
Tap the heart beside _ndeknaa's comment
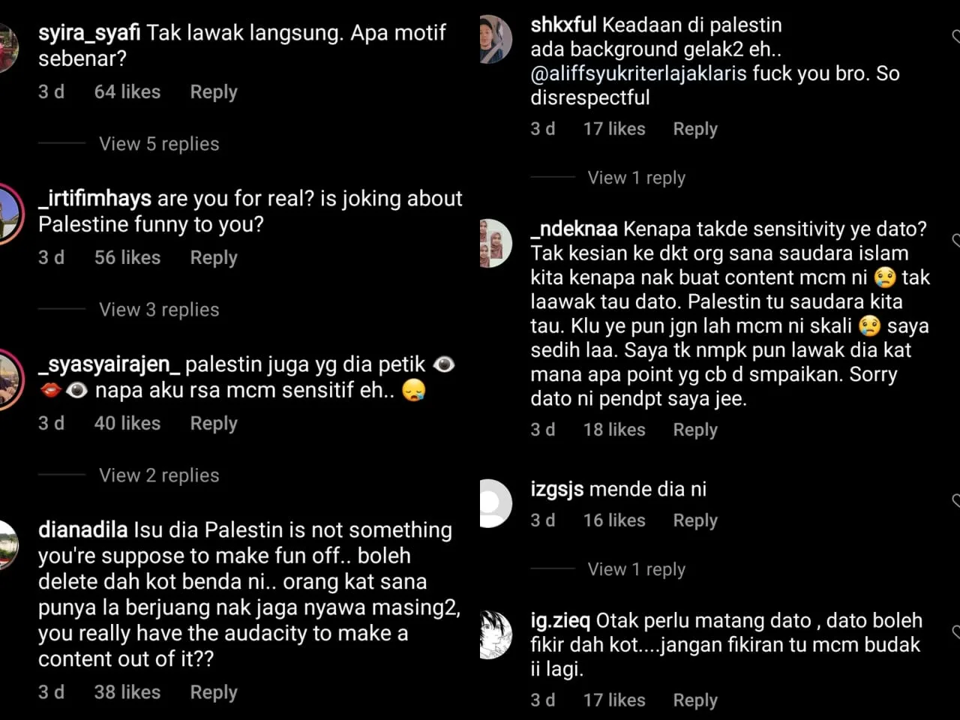tap(956, 240)
